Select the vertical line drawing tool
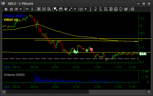This screenshot has width=153, height=96. (32, 9)
